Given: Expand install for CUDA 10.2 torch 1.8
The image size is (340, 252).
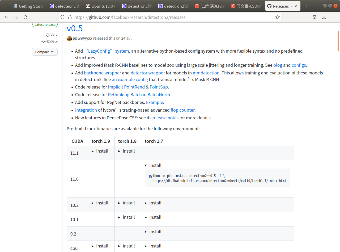Looking at the screenshot, I should pos(126,203).
